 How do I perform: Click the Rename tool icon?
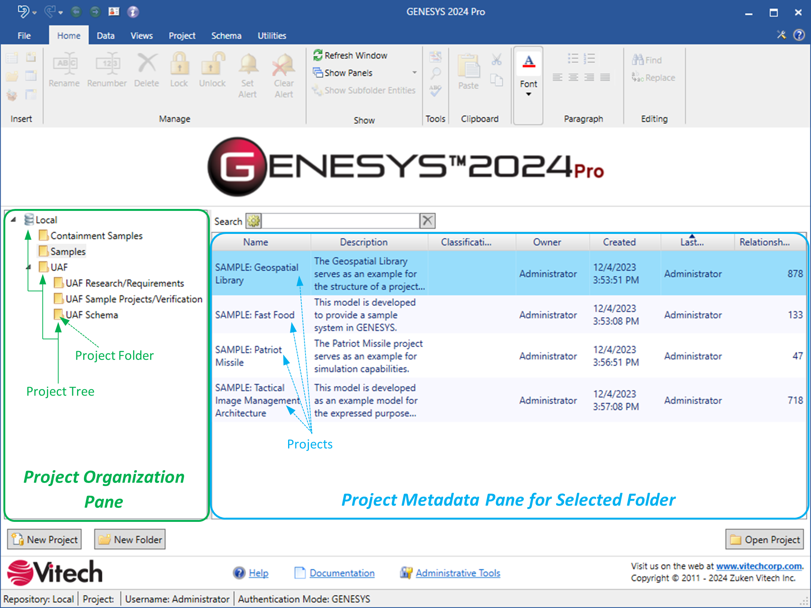[64, 63]
